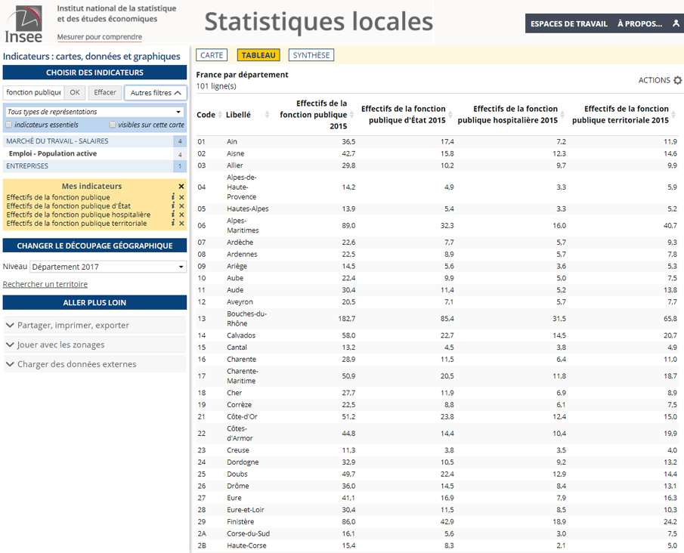Click ALLER PLUS LOIN header
This screenshot has width=684, height=553.
point(94,302)
